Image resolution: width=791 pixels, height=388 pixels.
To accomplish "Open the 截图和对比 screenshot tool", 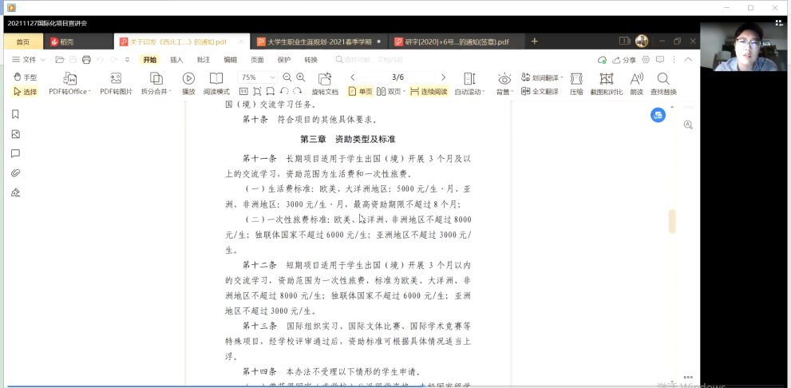I will coord(606,78).
